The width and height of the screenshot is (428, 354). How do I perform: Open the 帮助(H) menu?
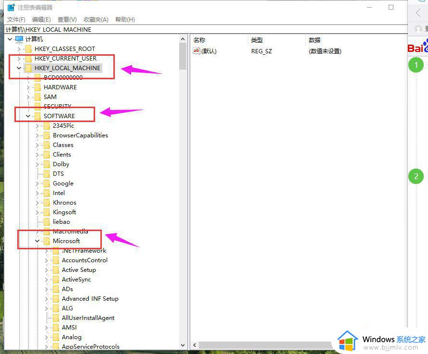125,20
